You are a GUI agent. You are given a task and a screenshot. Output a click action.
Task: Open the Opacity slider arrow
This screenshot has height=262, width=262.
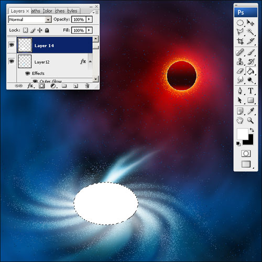89,19
